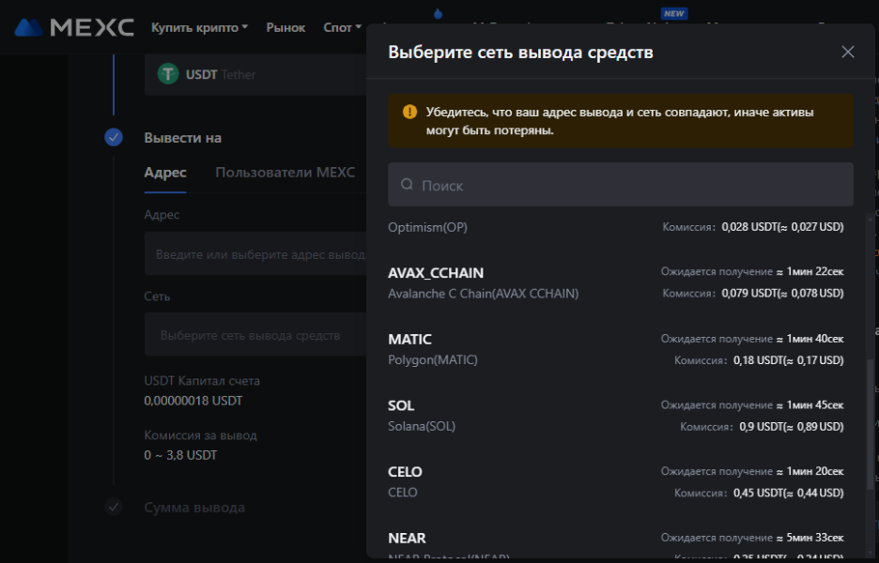Click the USDT Tether coin icon
This screenshot has width=879, height=563.
(168, 74)
